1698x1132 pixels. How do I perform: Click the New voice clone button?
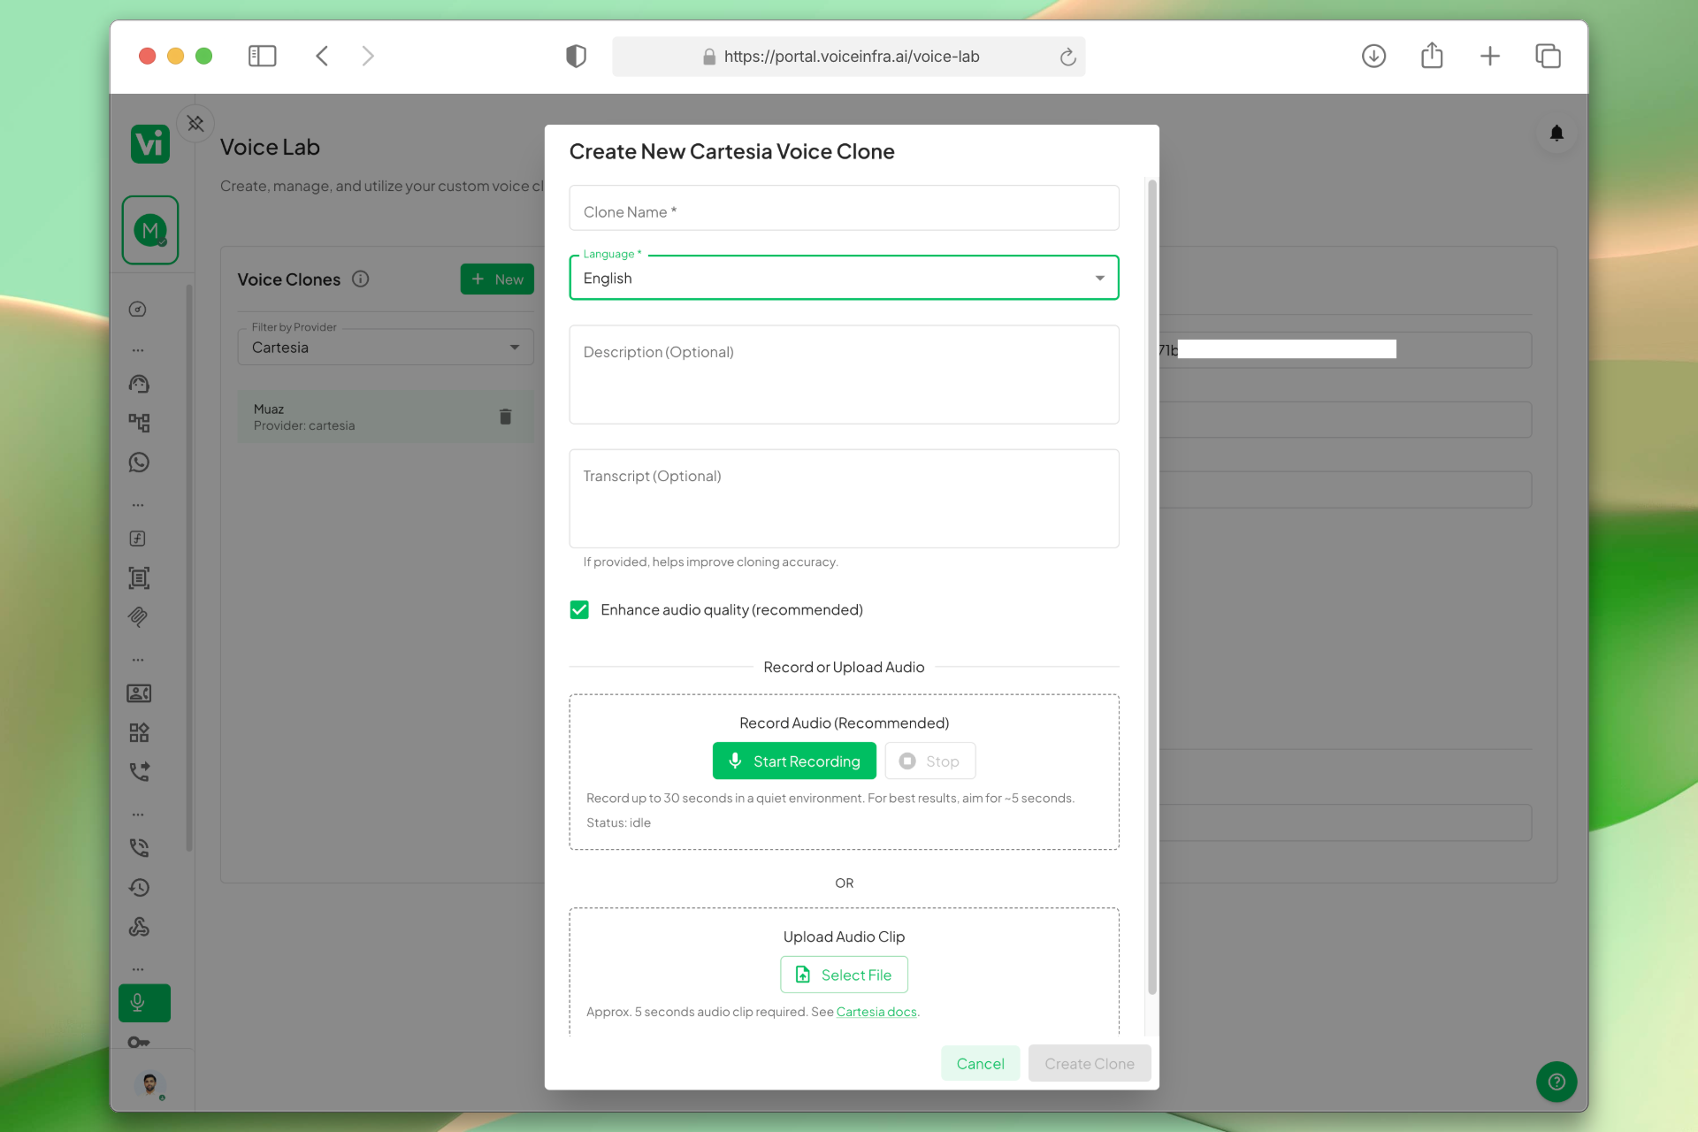tap(497, 279)
